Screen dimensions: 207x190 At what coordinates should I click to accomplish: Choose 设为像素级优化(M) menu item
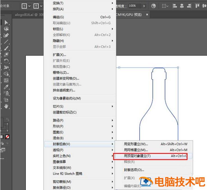pos(80,98)
